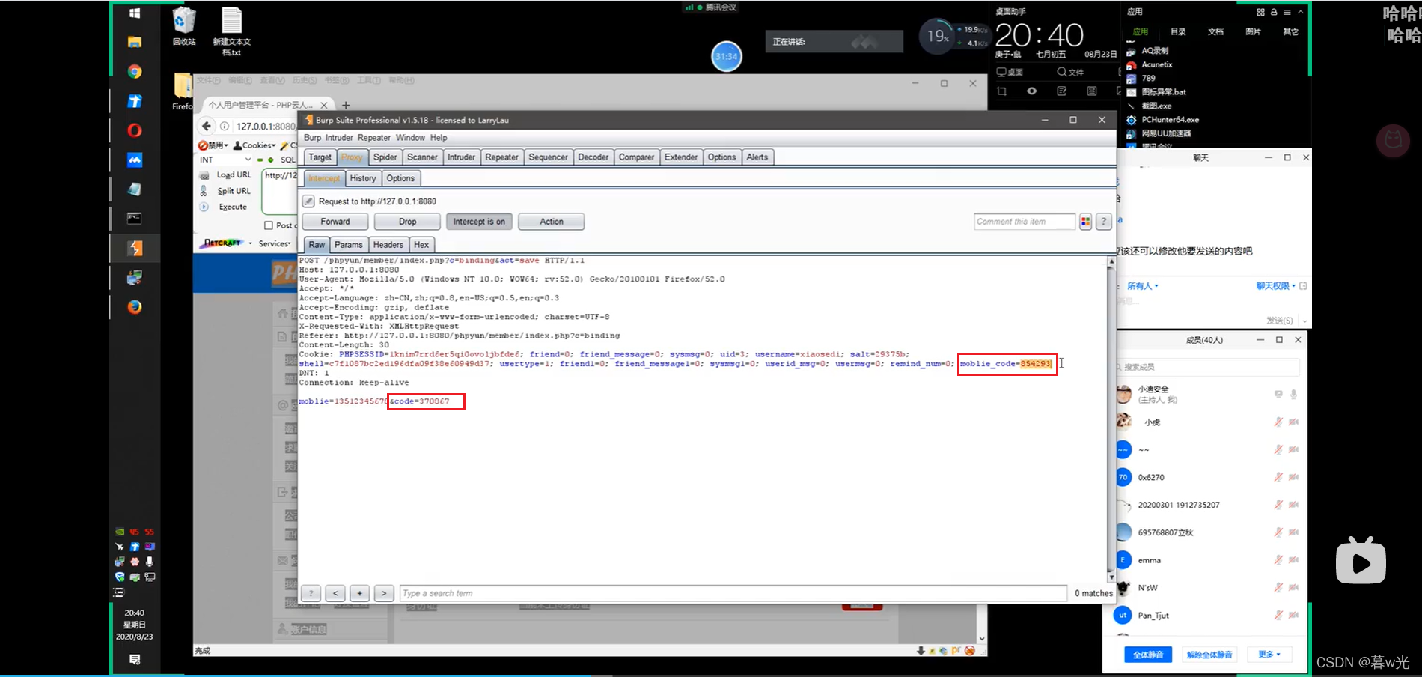Click the search help '?' button
This screenshot has height=677, width=1422.
point(311,593)
